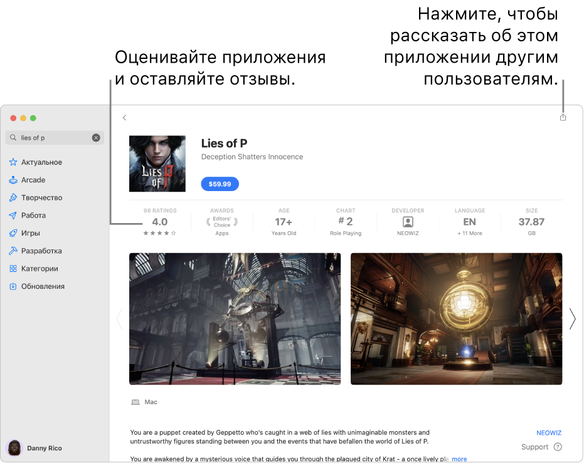
Task: Click the paper plane icon beside Работа
Action: (x=13, y=216)
